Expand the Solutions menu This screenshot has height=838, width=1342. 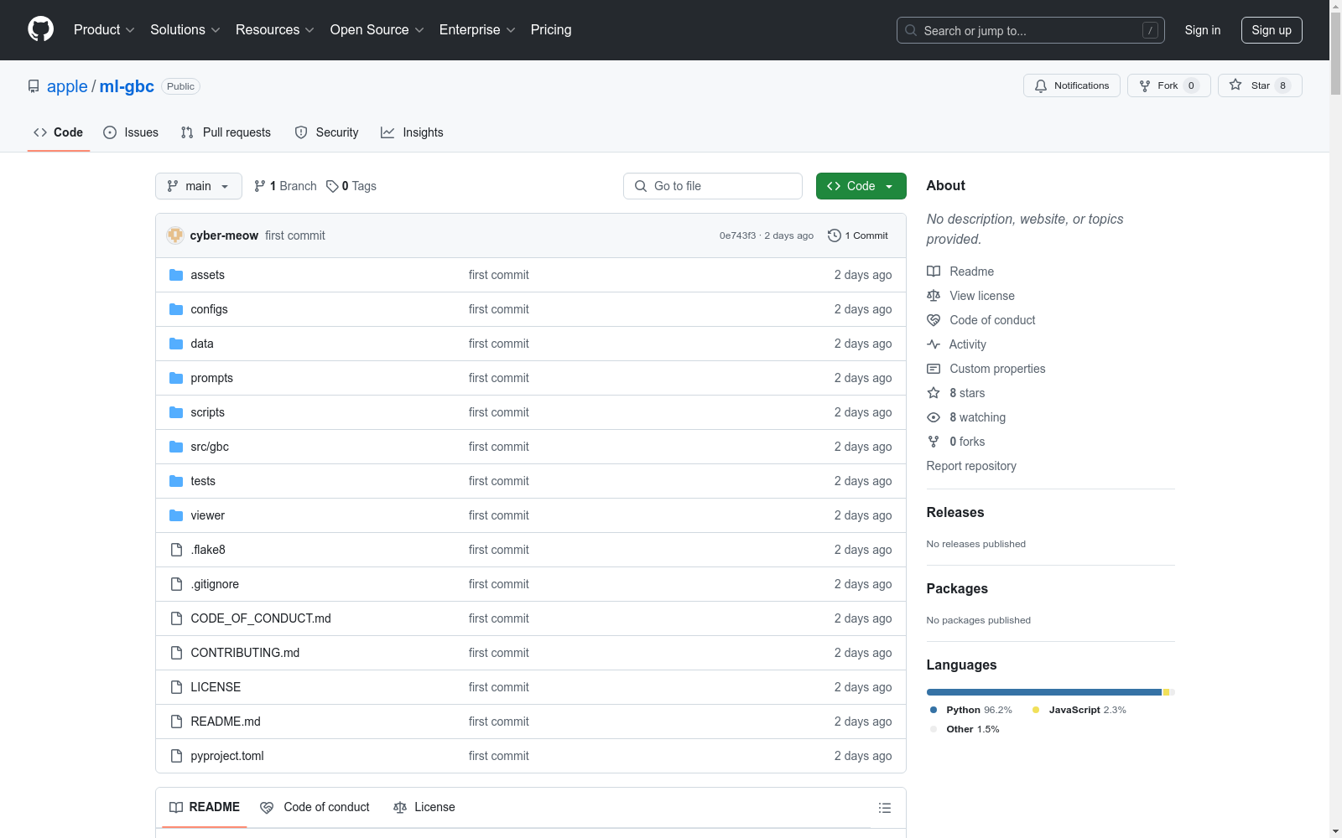(185, 29)
